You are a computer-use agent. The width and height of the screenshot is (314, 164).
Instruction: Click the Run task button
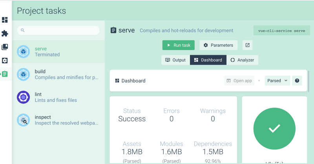coord(179,45)
